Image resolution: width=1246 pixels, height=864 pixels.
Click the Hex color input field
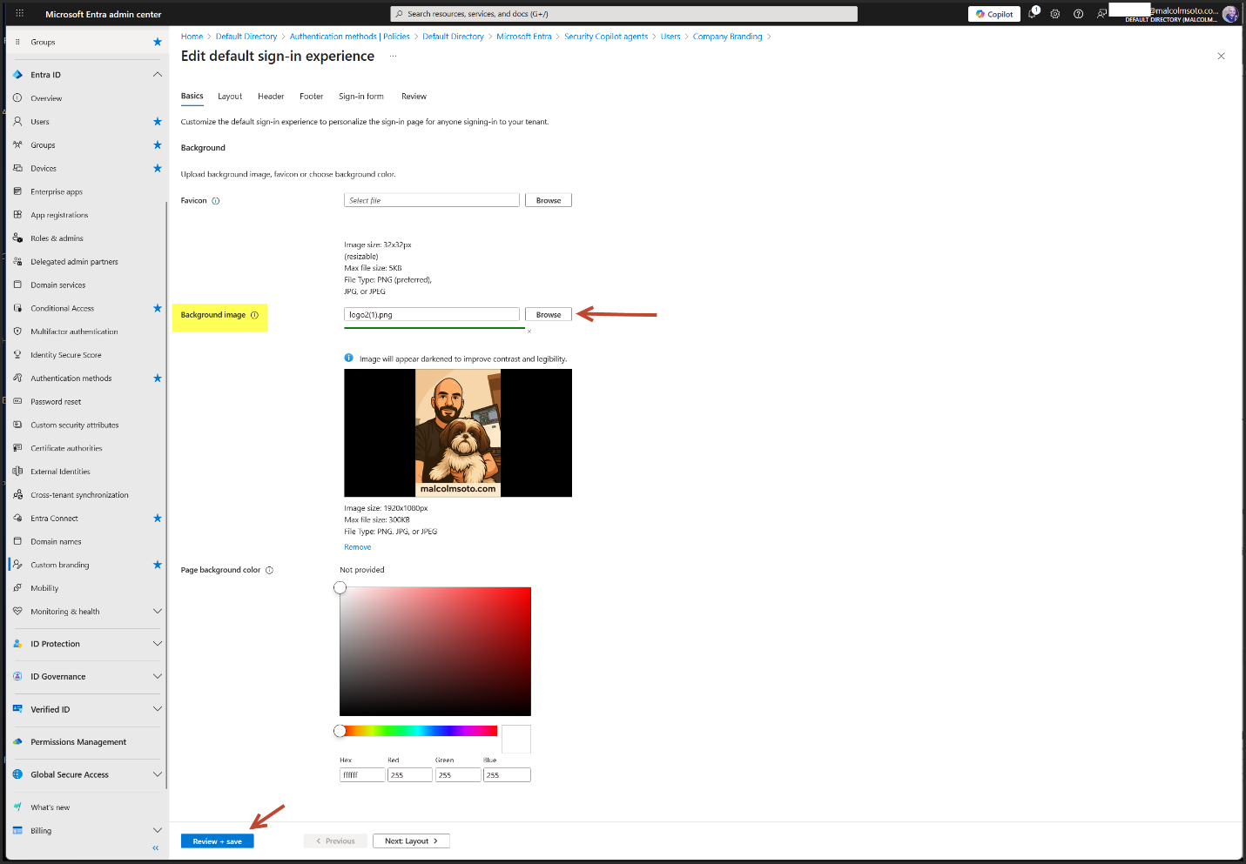tap(362, 775)
